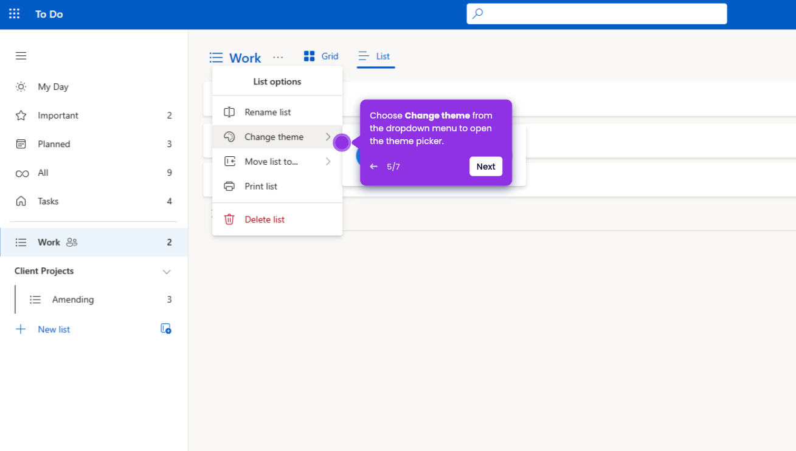Viewport: 796px width, 451px height.
Task: Click the Client Projects group label
Action: tap(44, 271)
